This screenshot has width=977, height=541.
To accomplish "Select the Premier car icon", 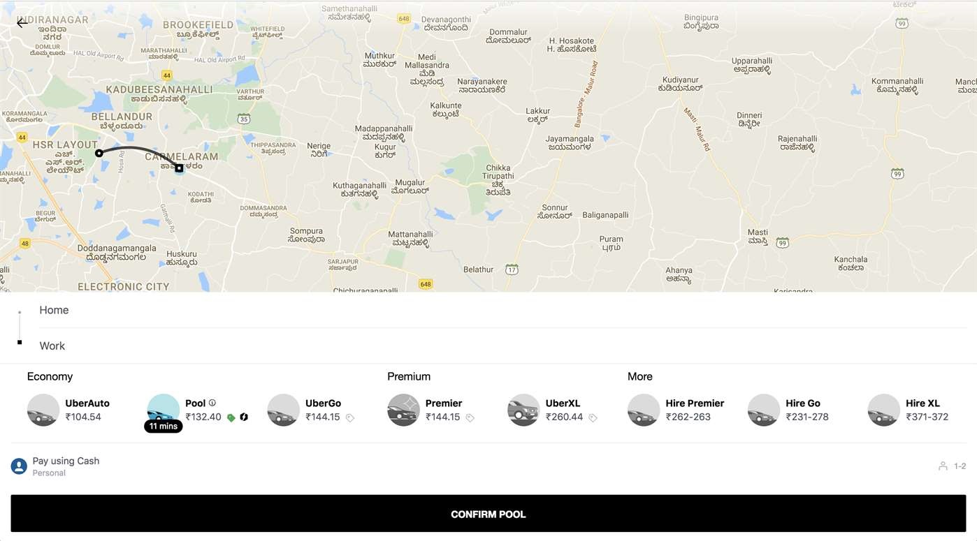I will [x=403, y=410].
